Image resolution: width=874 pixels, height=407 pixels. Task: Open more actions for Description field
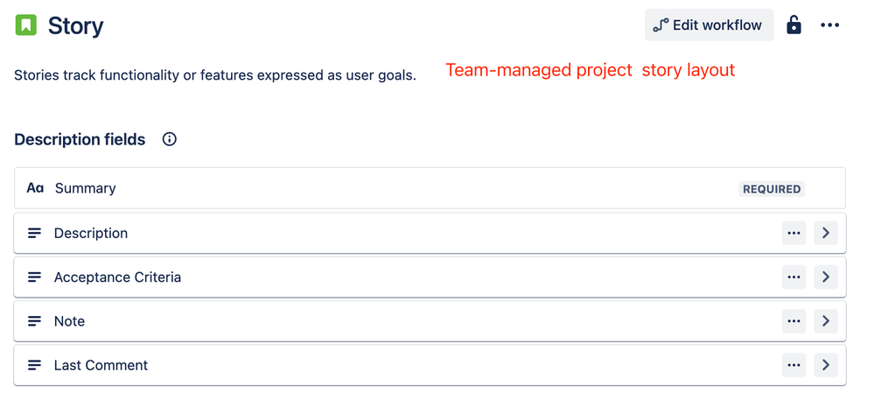coord(794,233)
